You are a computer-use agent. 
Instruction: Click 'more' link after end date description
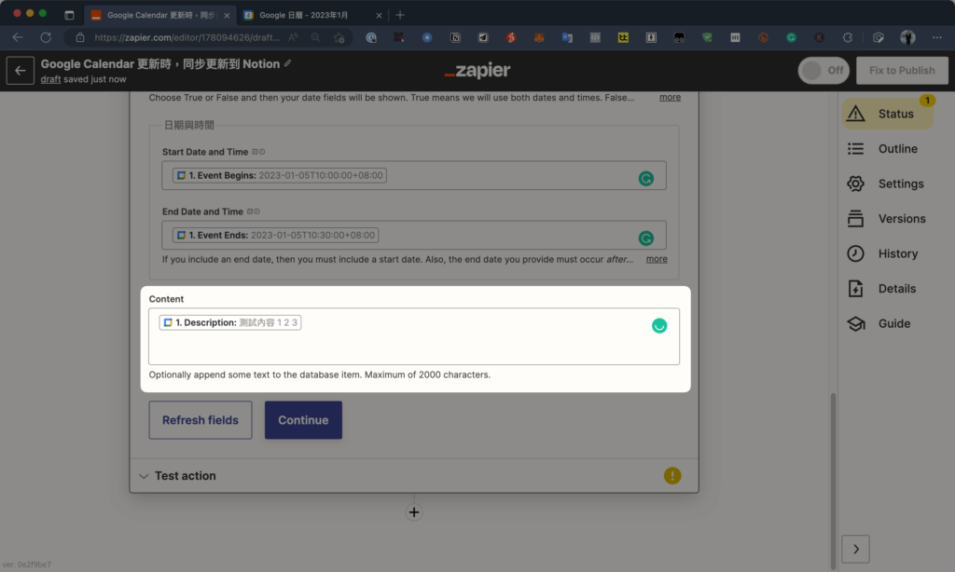pos(657,259)
